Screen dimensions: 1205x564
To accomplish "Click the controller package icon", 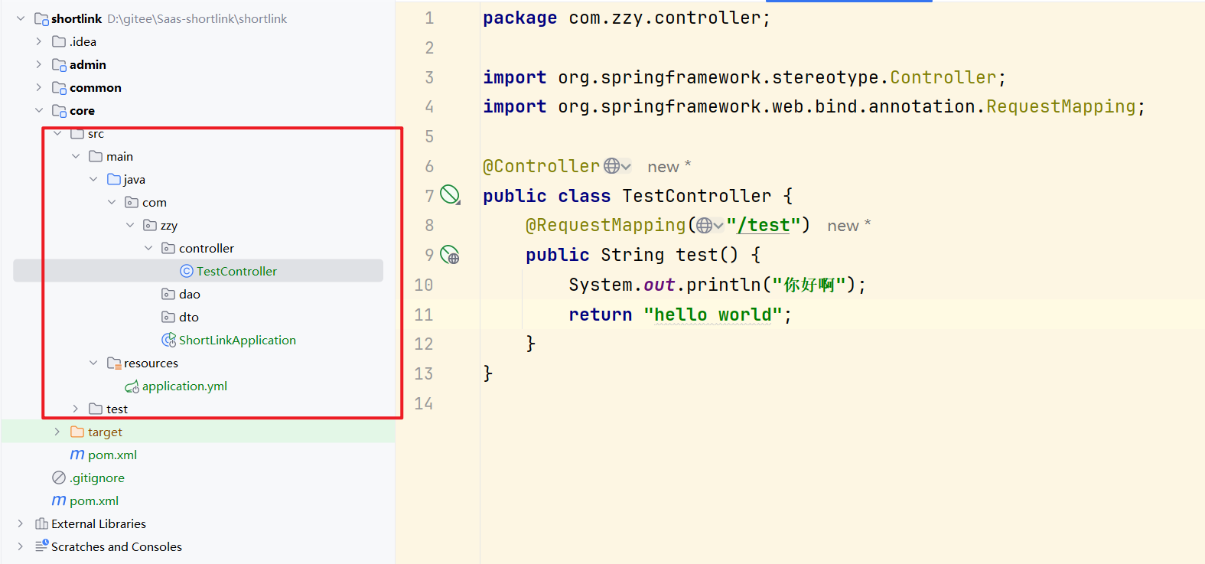I will point(168,248).
